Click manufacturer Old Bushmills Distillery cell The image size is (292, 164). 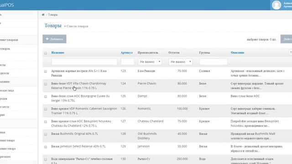pyautogui.click(x=147, y=136)
